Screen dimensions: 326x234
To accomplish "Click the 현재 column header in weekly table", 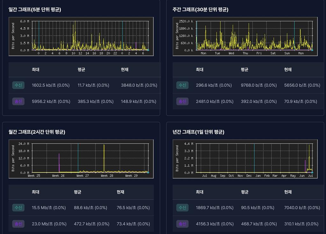I will coord(288,69).
